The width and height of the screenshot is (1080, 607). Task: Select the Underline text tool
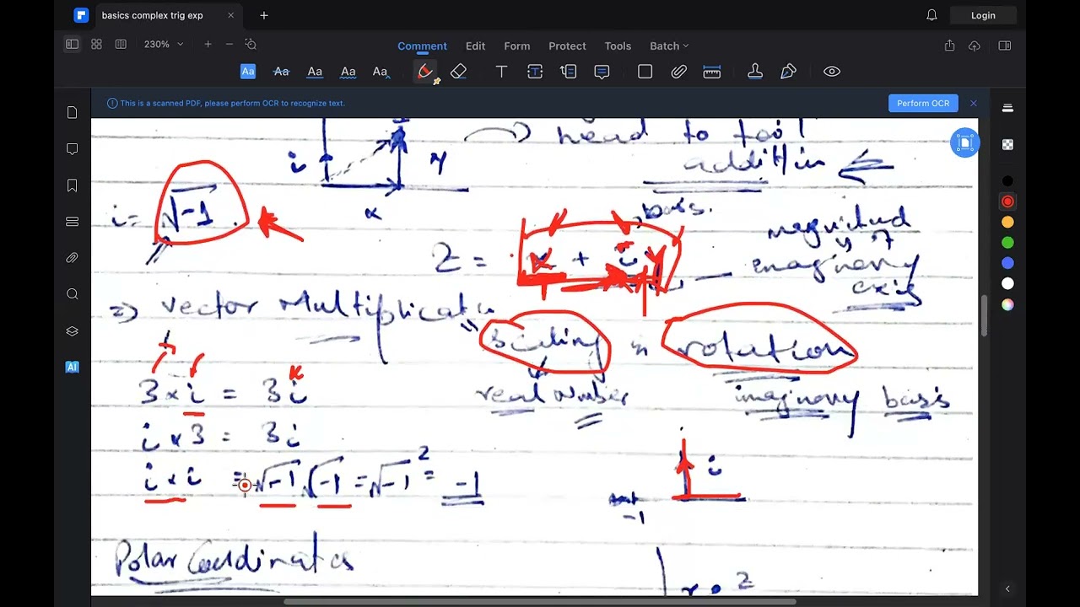[315, 72]
